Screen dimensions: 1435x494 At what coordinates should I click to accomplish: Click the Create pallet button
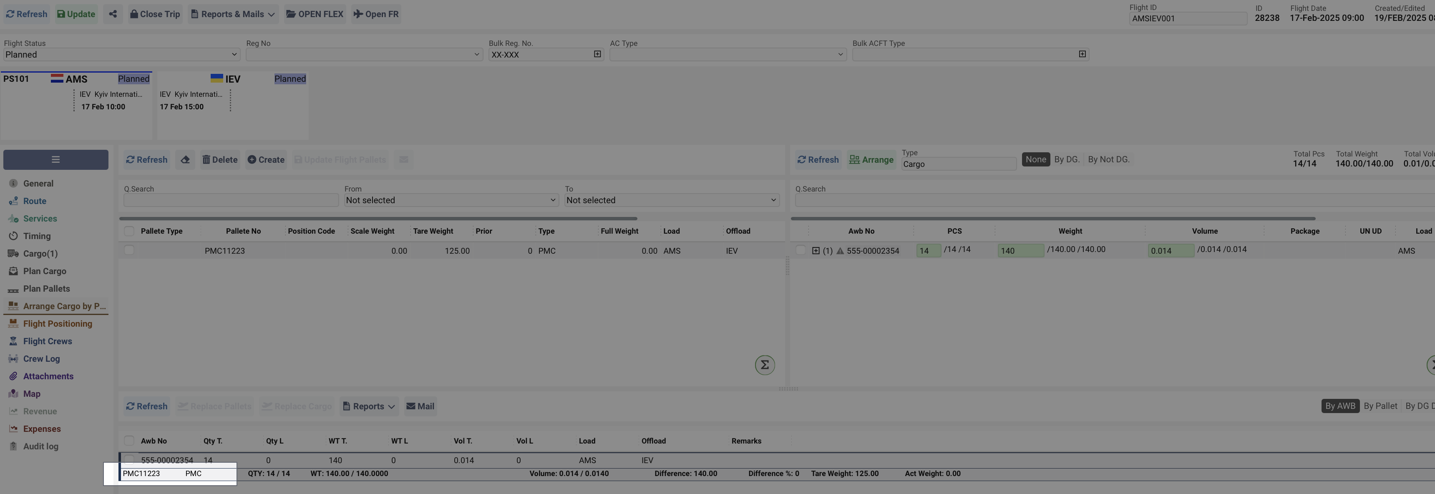(x=266, y=160)
